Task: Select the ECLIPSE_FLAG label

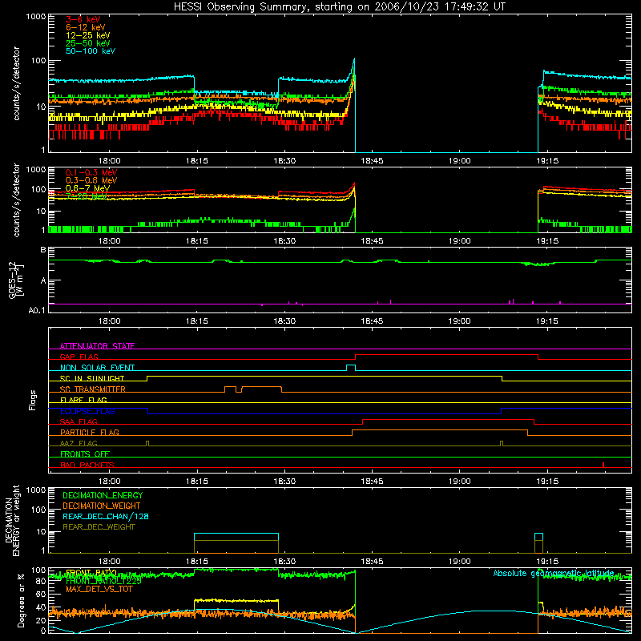Action: [x=87, y=411]
